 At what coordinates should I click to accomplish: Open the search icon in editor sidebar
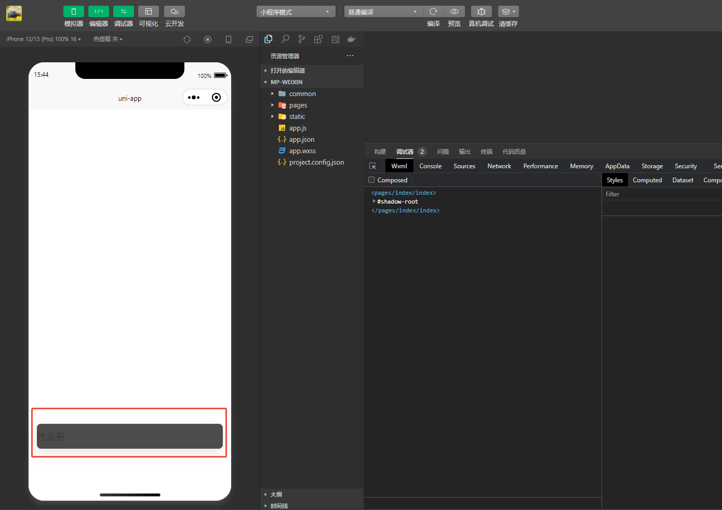pyautogui.click(x=285, y=39)
